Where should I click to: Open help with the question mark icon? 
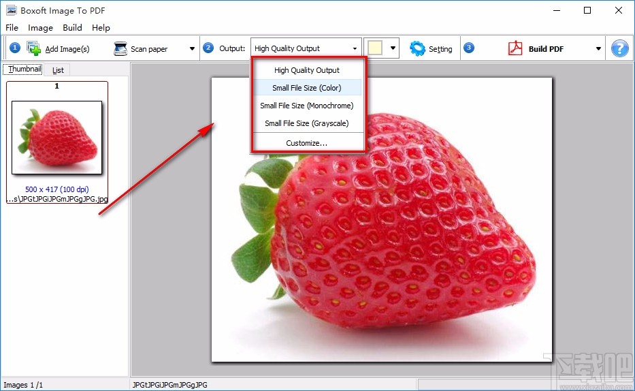pyautogui.click(x=619, y=48)
